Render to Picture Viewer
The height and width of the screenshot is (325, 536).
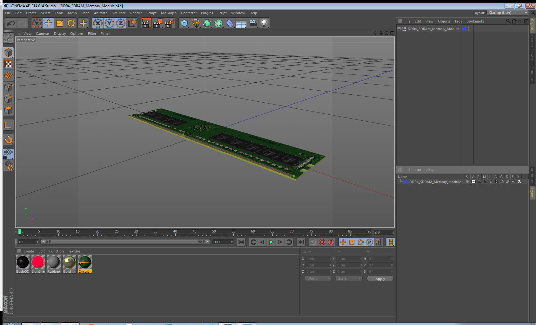[x=158, y=23]
